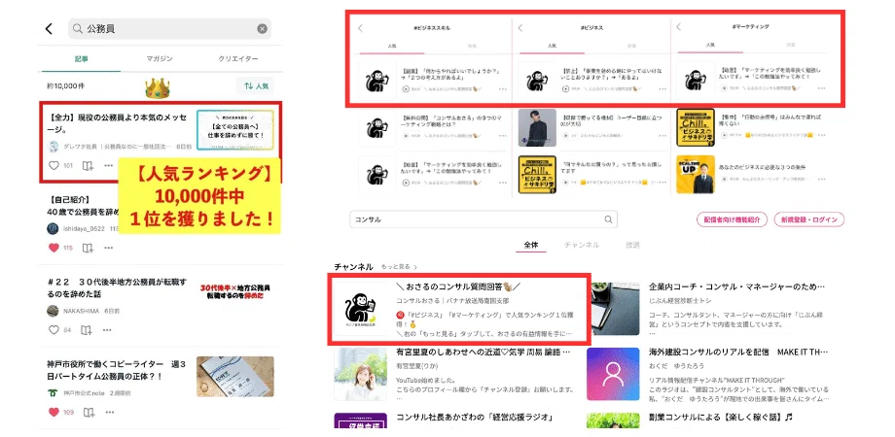This screenshot has width=895, height=437.
Task: Play the 【副業】何からやればいいでしょうか episode
Action: pyautogui.click(x=406, y=89)
